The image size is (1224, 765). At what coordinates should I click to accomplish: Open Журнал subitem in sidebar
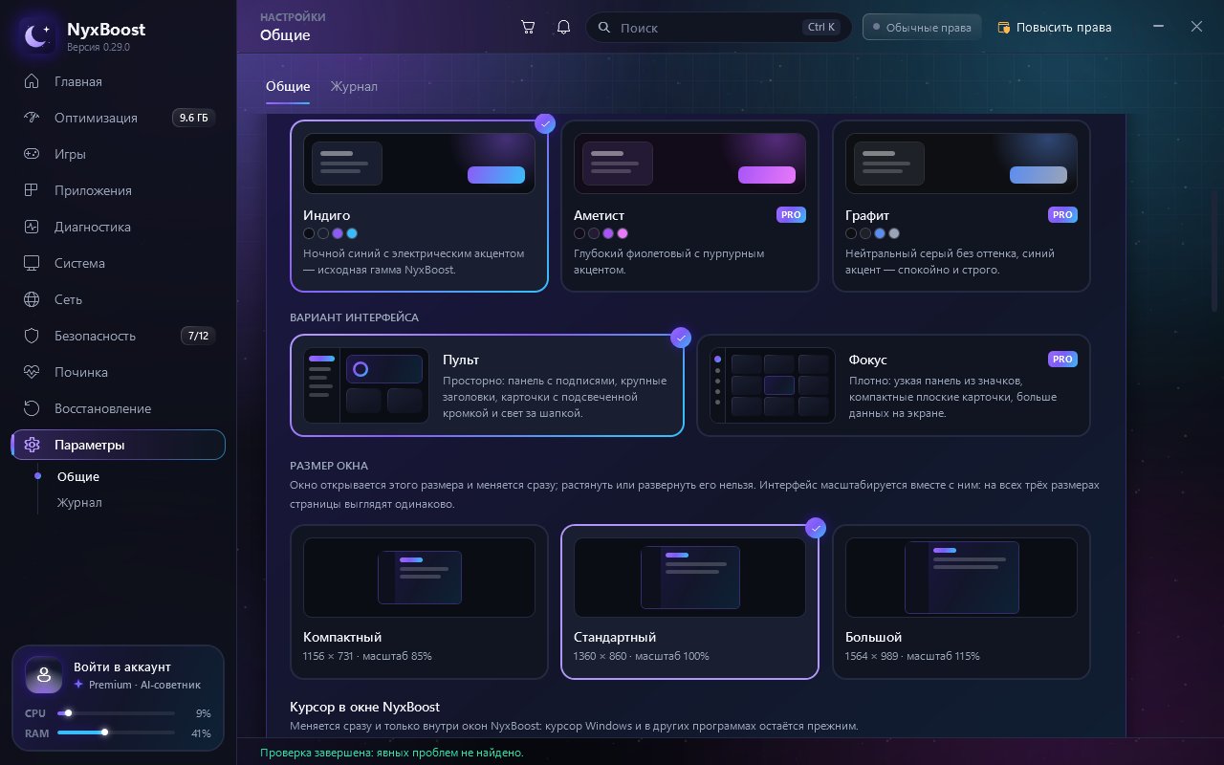[x=79, y=502]
